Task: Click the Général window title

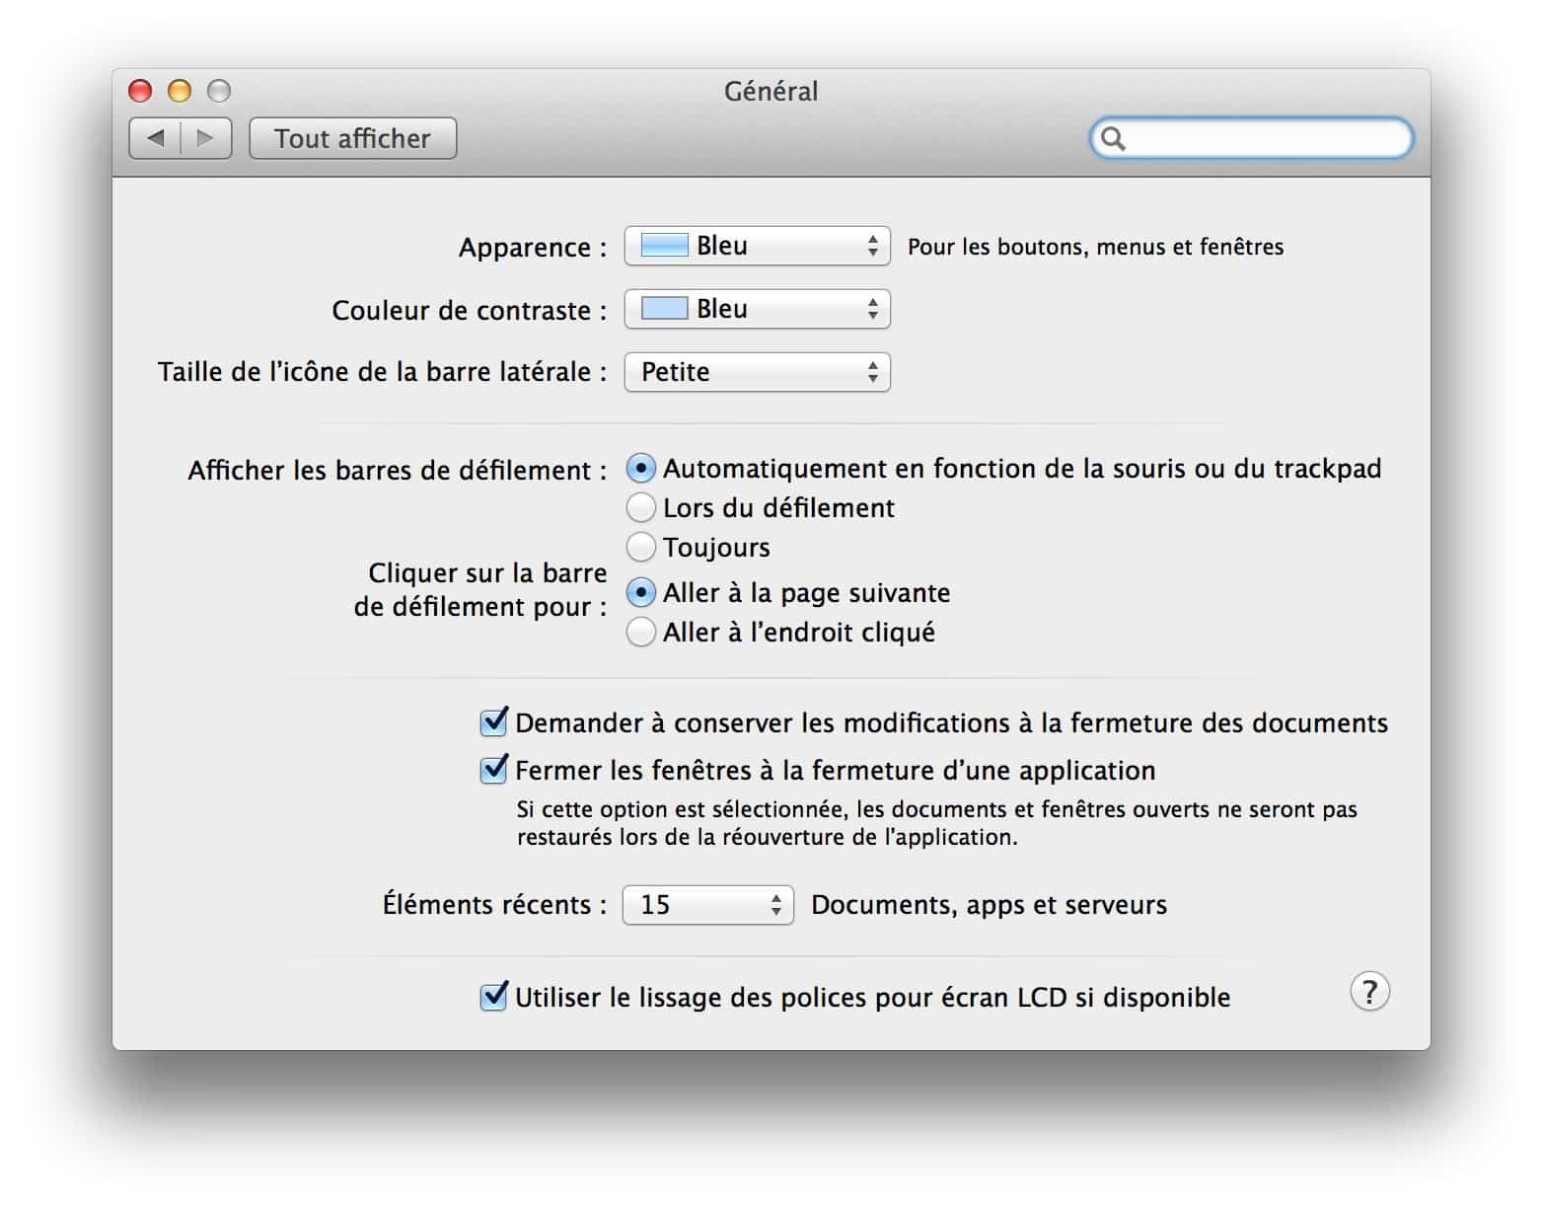Action: tap(771, 91)
